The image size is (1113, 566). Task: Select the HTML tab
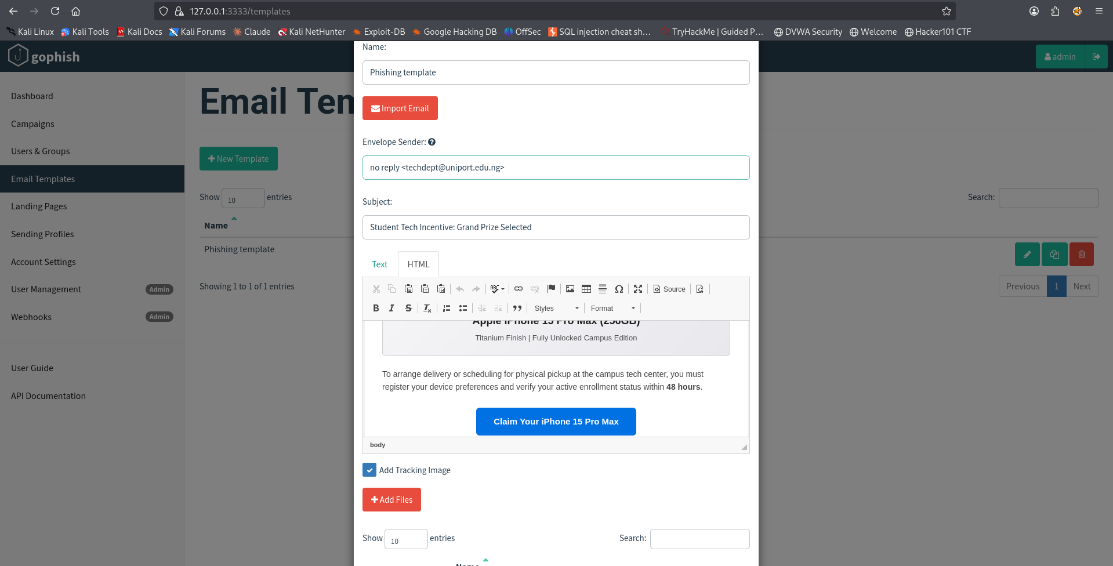pyautogui.click(x=418, y=264)
